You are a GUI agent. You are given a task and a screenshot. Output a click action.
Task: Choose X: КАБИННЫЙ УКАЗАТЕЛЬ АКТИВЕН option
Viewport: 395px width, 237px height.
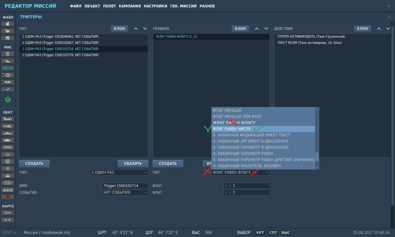(x=263, y=166)
